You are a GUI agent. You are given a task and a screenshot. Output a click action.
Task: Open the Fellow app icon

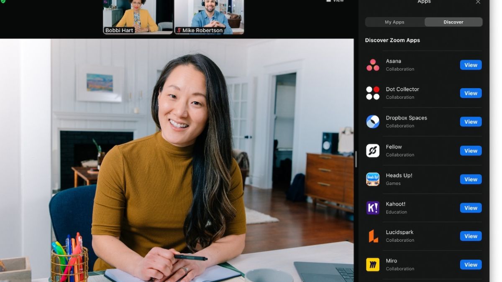373,151
